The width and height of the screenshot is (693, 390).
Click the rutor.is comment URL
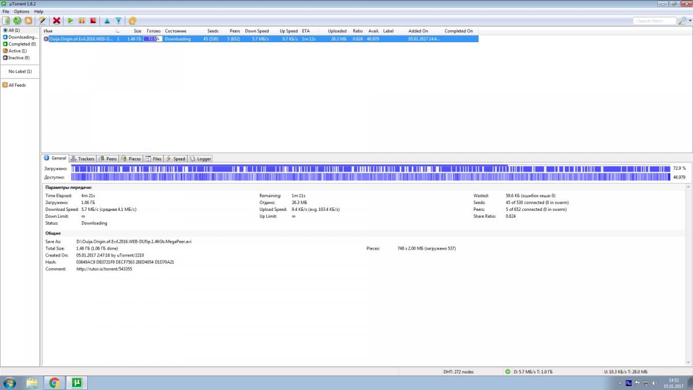pyautogui.click(x=104, y=269)
